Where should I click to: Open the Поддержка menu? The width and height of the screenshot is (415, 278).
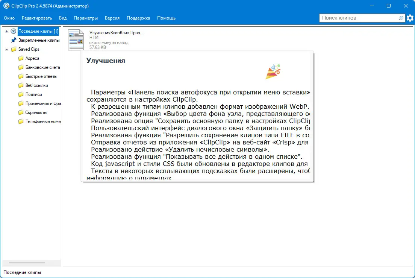pyautogui.click(x=138, y=18)
